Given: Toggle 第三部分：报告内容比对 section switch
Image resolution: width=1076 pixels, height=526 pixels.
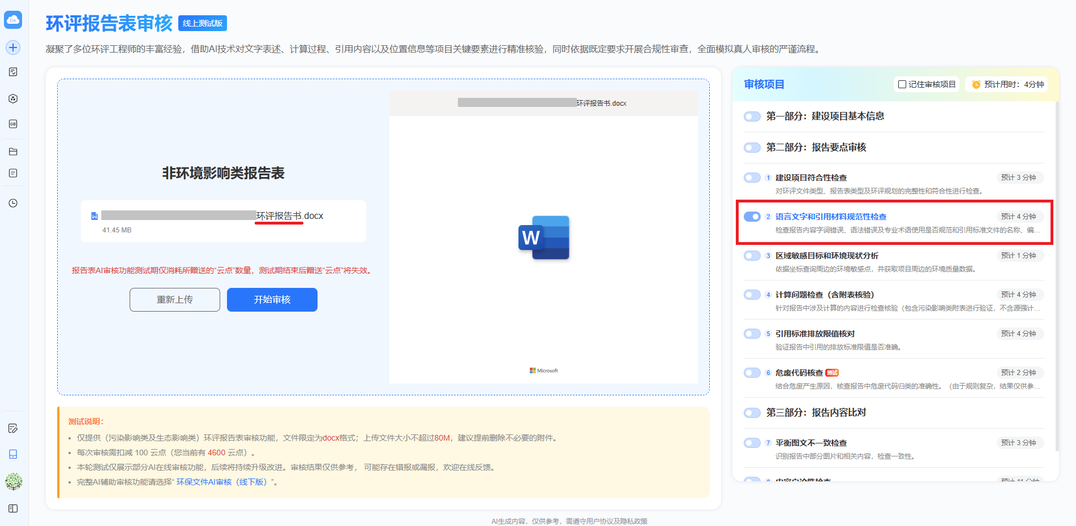Looking at the screenshot, I should 752,413.
